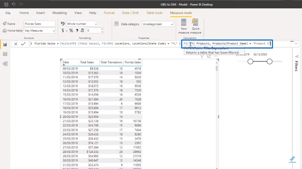Click the Florida Sales column header
The height and width of the screenshot is (169, 302).
click(x=133, y=62)
